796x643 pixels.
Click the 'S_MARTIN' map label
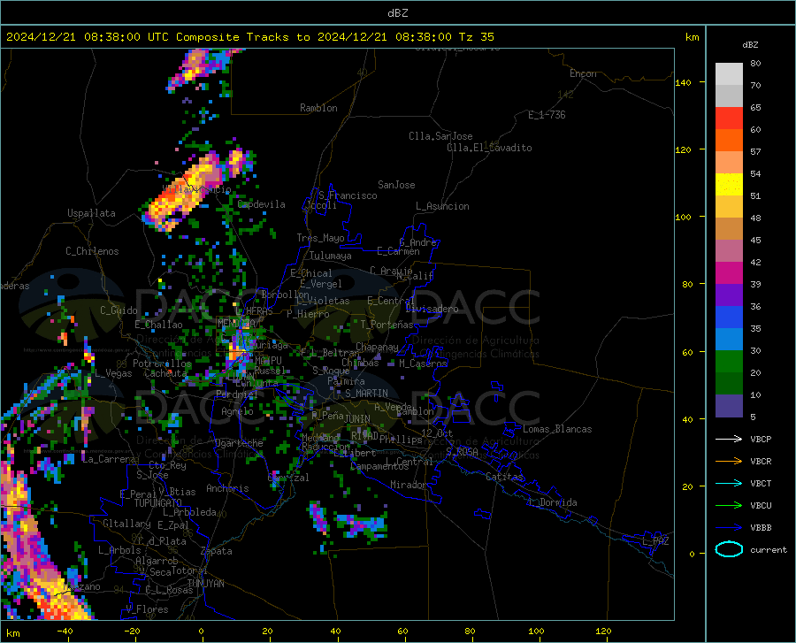pyautogui.click(x=366, y=394)
